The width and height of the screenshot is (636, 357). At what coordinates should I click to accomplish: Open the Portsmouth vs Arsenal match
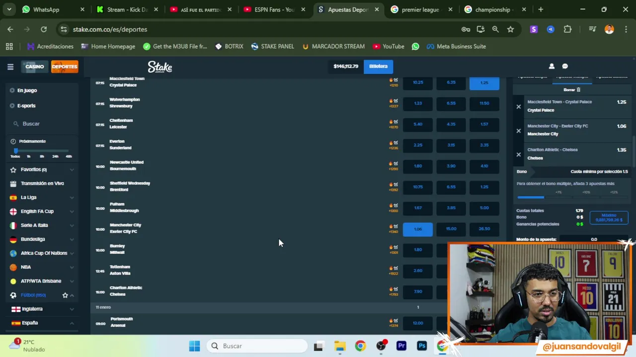click(121, 322)
